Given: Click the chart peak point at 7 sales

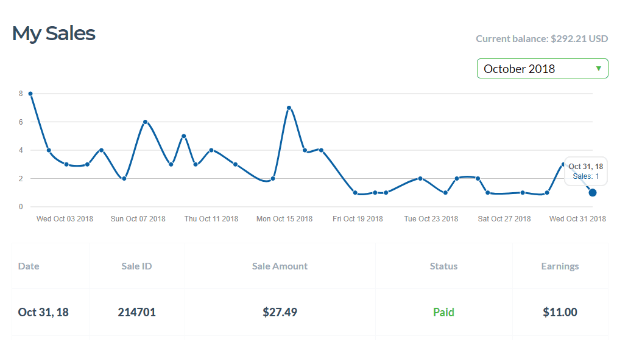Looking at the screenshot, I should (x=289, y=108).
